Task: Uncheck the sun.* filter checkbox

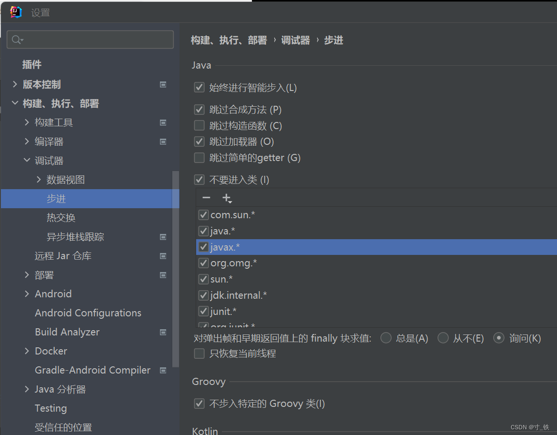Action: pos(203,279)
